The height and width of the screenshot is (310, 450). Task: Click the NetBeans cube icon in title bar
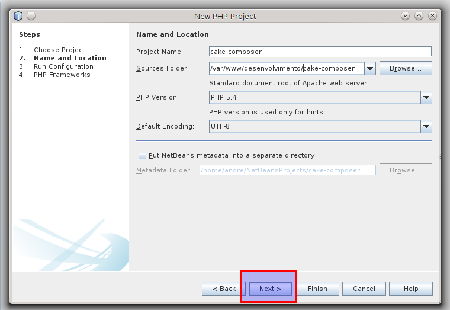pyautogui.click(x=18, y=16)
